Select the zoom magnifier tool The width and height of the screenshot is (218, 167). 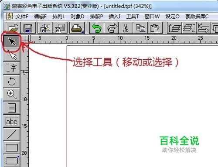[x=12, y=94]
